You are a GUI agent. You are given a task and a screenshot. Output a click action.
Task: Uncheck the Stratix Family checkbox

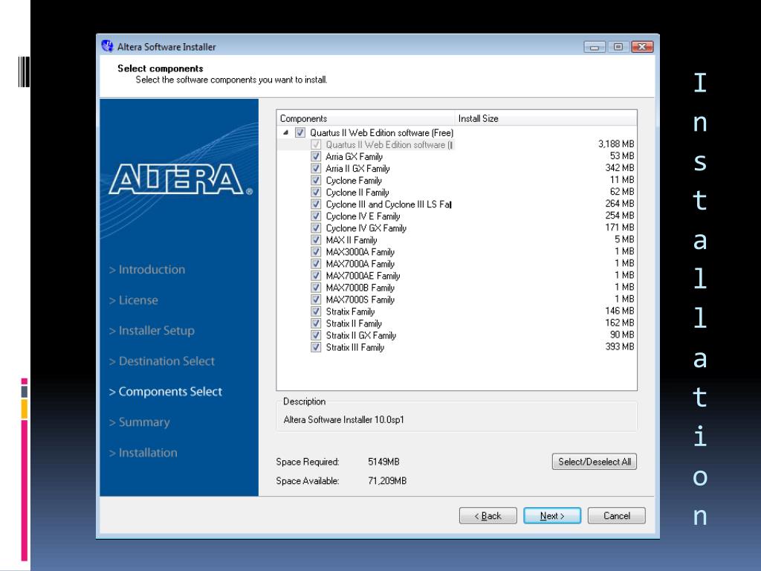[x=316, y=312]
